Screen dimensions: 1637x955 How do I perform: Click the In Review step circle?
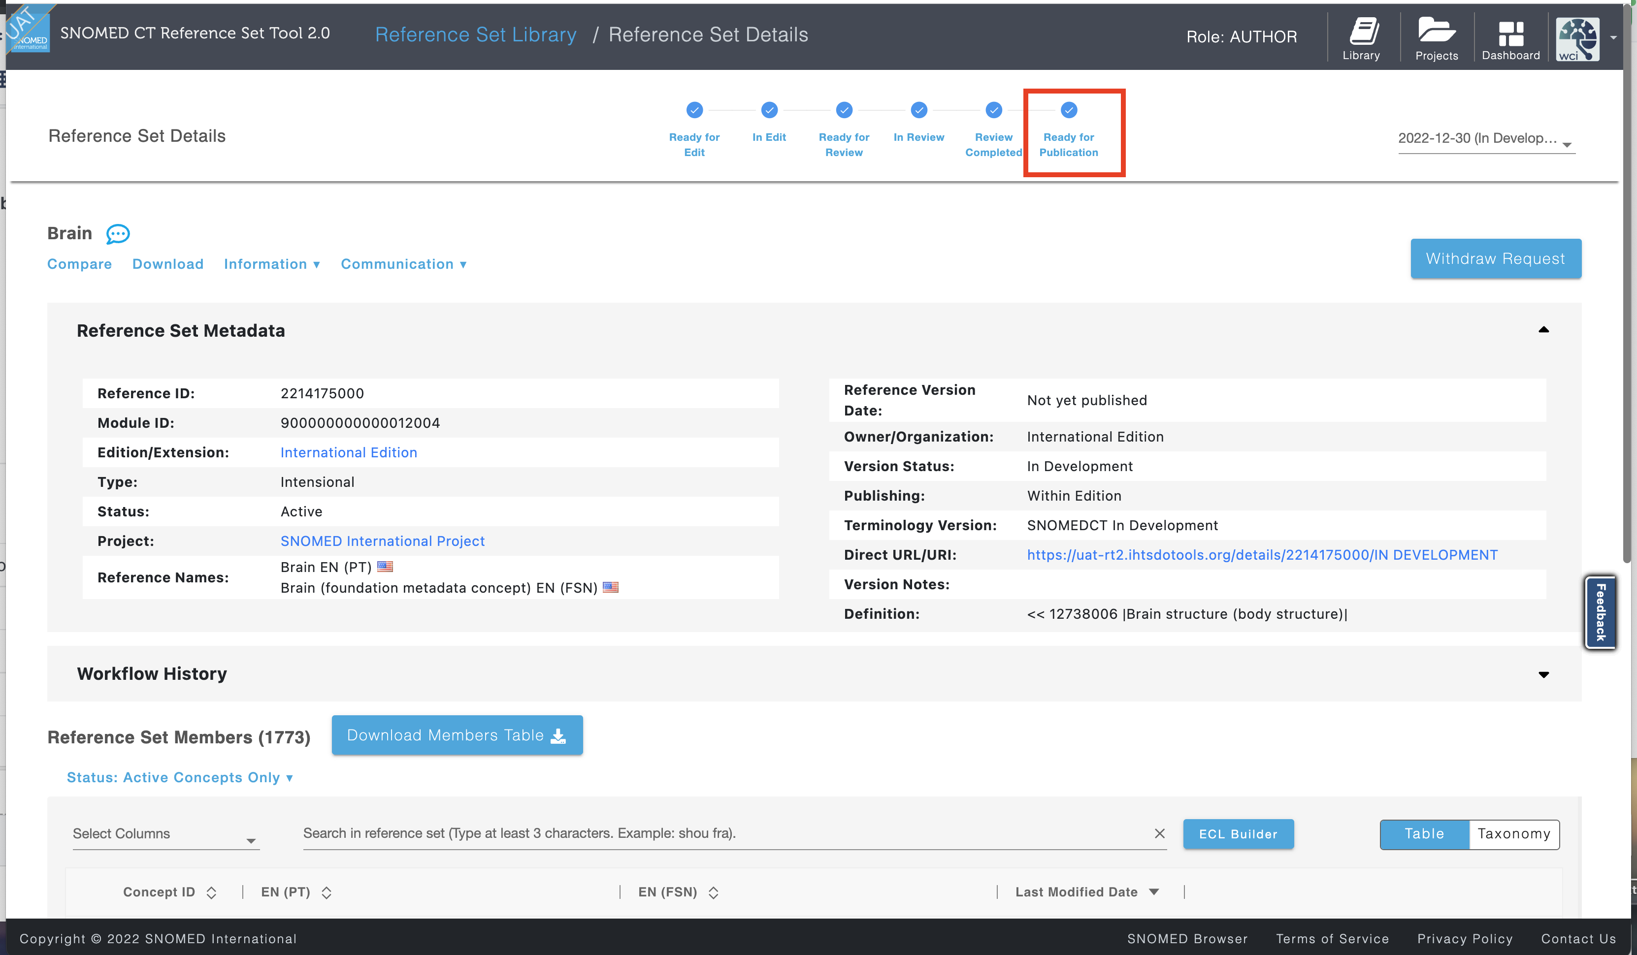coord(918,110)
